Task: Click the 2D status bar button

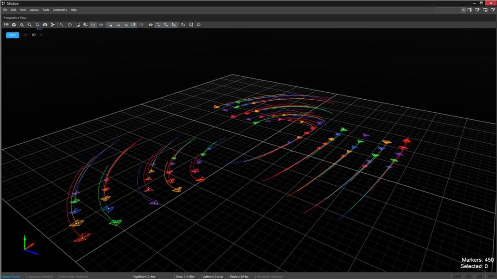Action: coord(468,277)
